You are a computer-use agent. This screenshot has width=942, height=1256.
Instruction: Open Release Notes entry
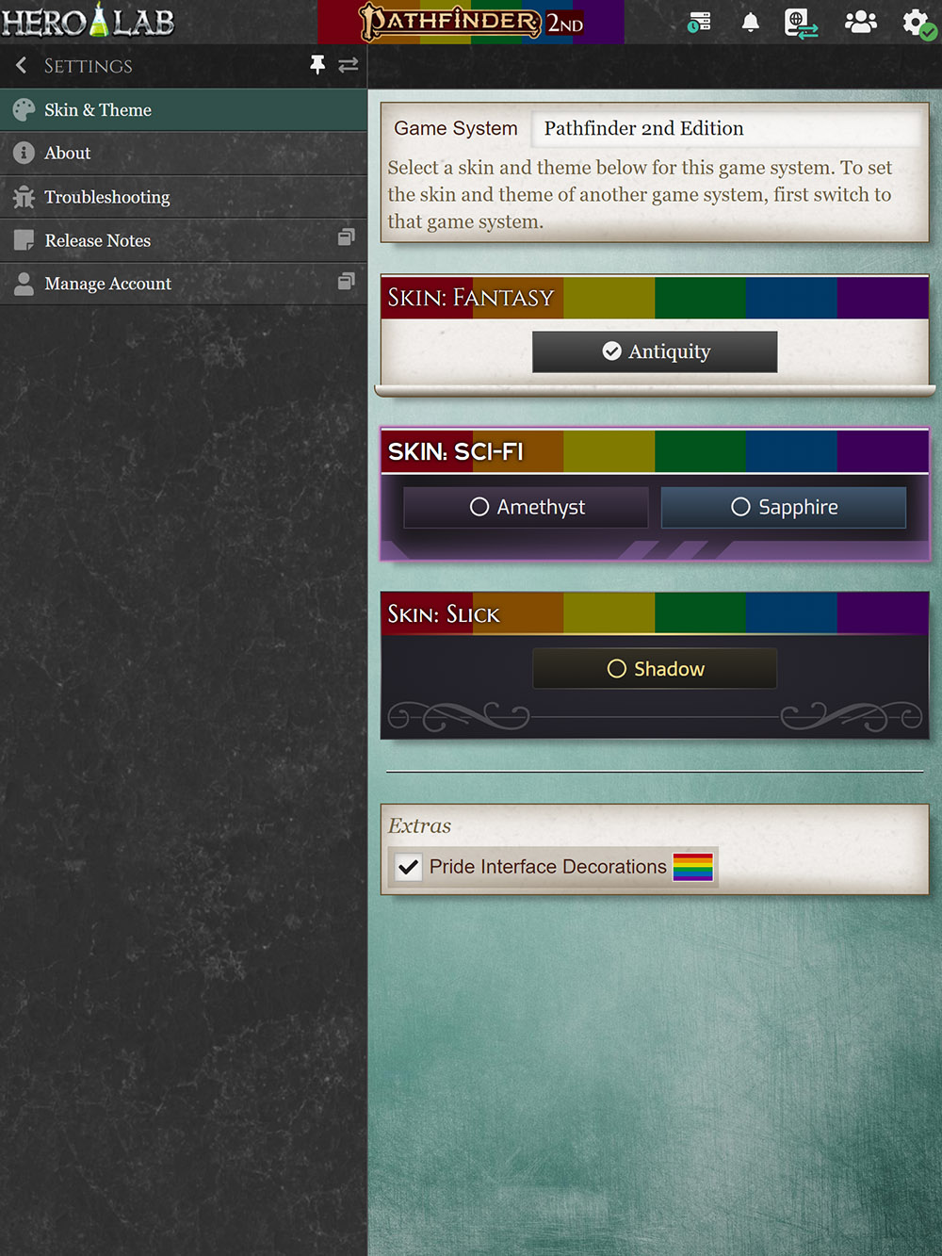pyautogui.click(x=184, y=240)
